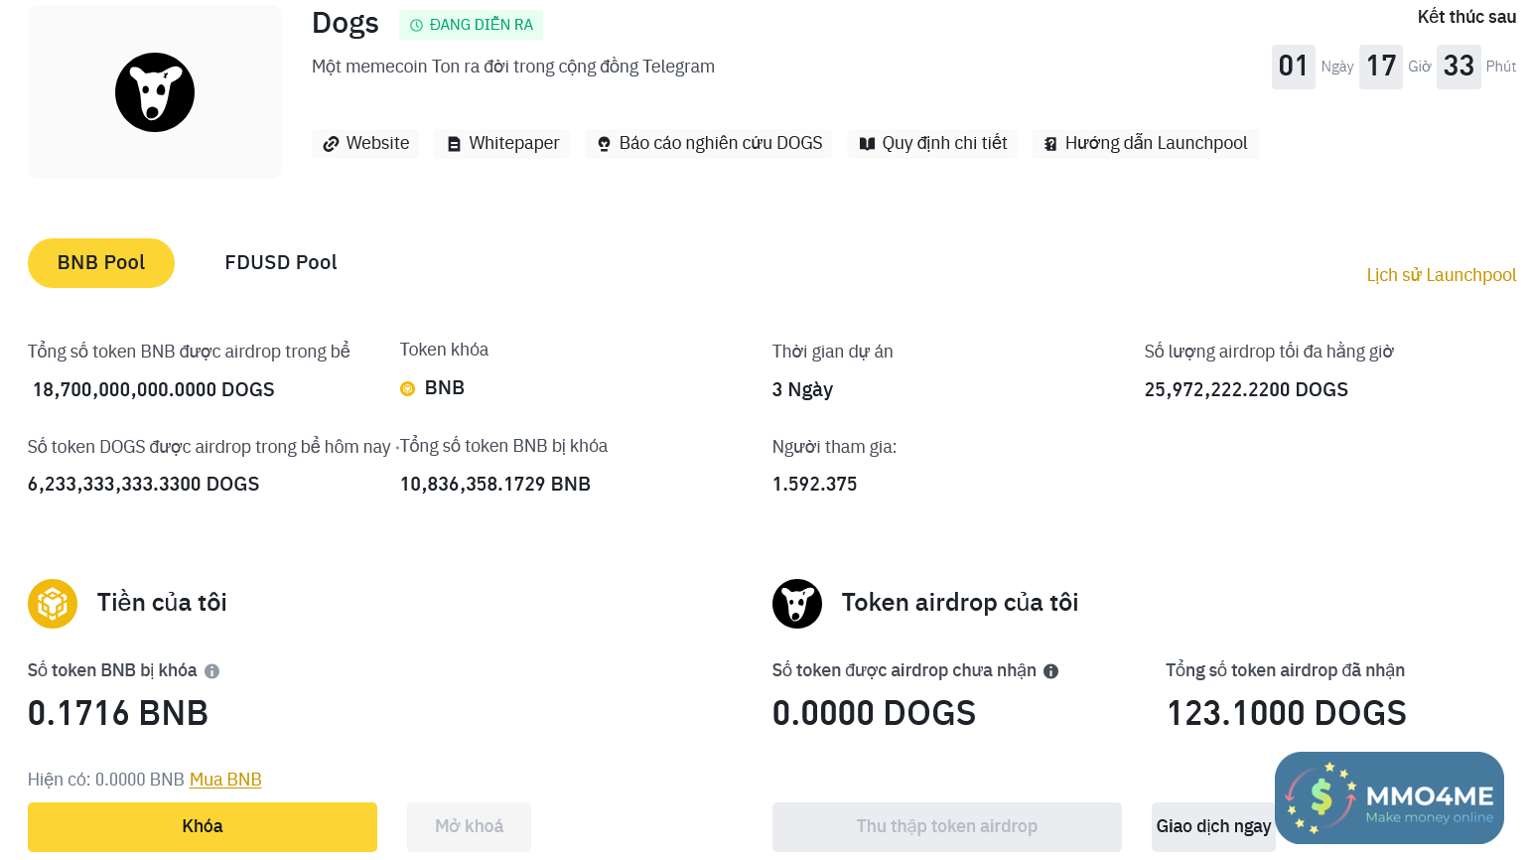Click the Giao dịch ngay button
The image size is (1531, 860).
pyautogui.click(x=1213, y=827)
